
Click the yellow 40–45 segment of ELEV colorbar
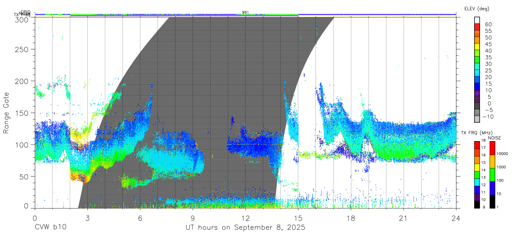coord(477,47)
